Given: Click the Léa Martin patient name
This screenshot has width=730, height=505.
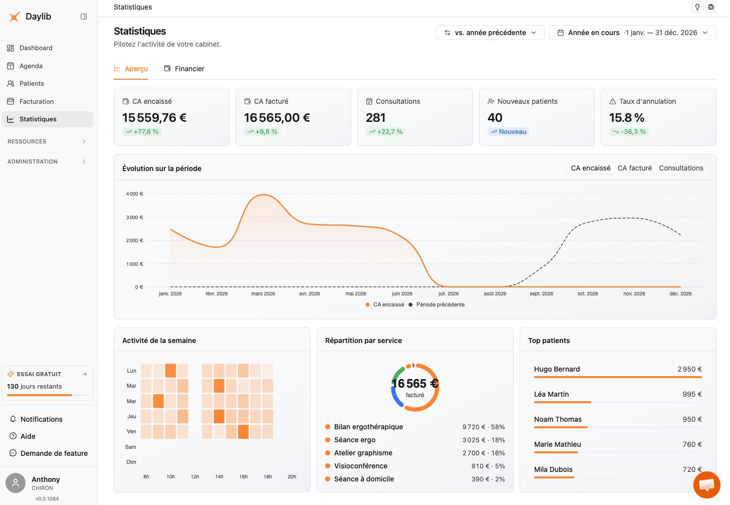Looking at the screenshot, I should point(551,394).
